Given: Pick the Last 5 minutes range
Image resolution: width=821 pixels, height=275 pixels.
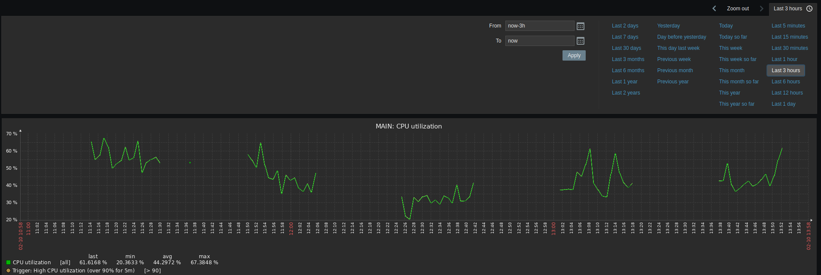Looking at the screenshot, I should click(x=788, y=26).
